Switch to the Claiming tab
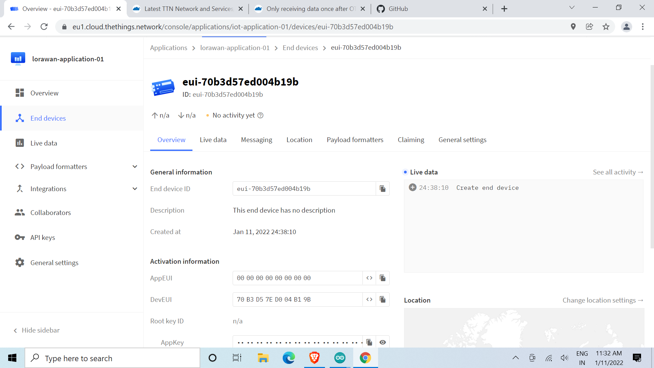This screenshot has width=654, height=368. [x=411, y=140]
